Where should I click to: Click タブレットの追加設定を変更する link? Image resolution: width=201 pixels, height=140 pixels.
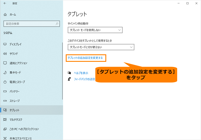click(85, 58)
